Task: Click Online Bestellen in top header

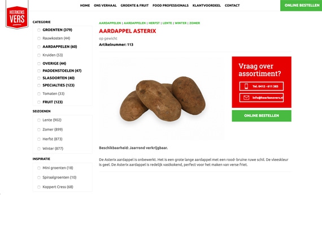Action: pos(301,5)
